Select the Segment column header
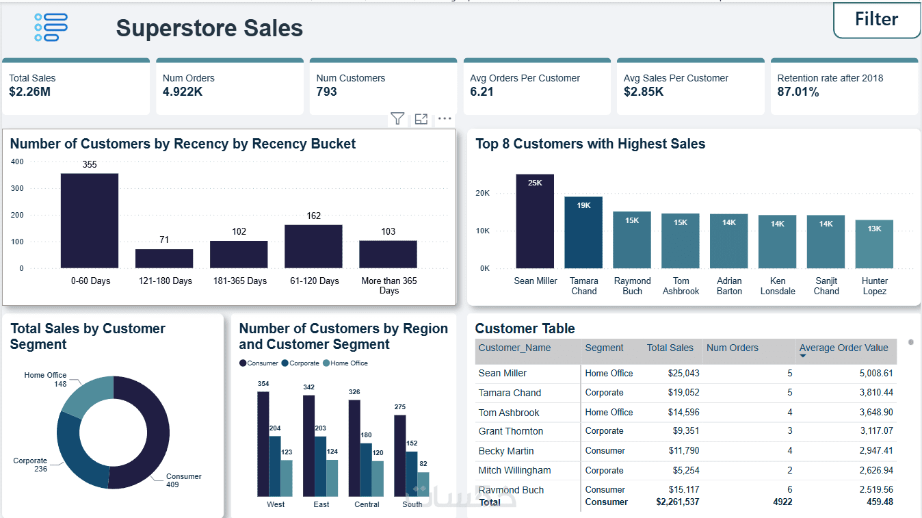 (604, 348)
